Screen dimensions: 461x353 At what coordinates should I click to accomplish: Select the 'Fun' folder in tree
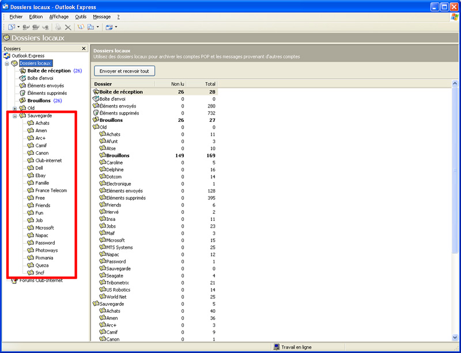tap(39, 213)
